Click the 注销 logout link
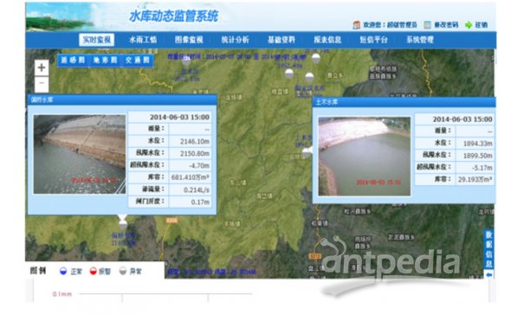Image resolution: width=524 pixels, height=315 pixels. pos(482,25)
